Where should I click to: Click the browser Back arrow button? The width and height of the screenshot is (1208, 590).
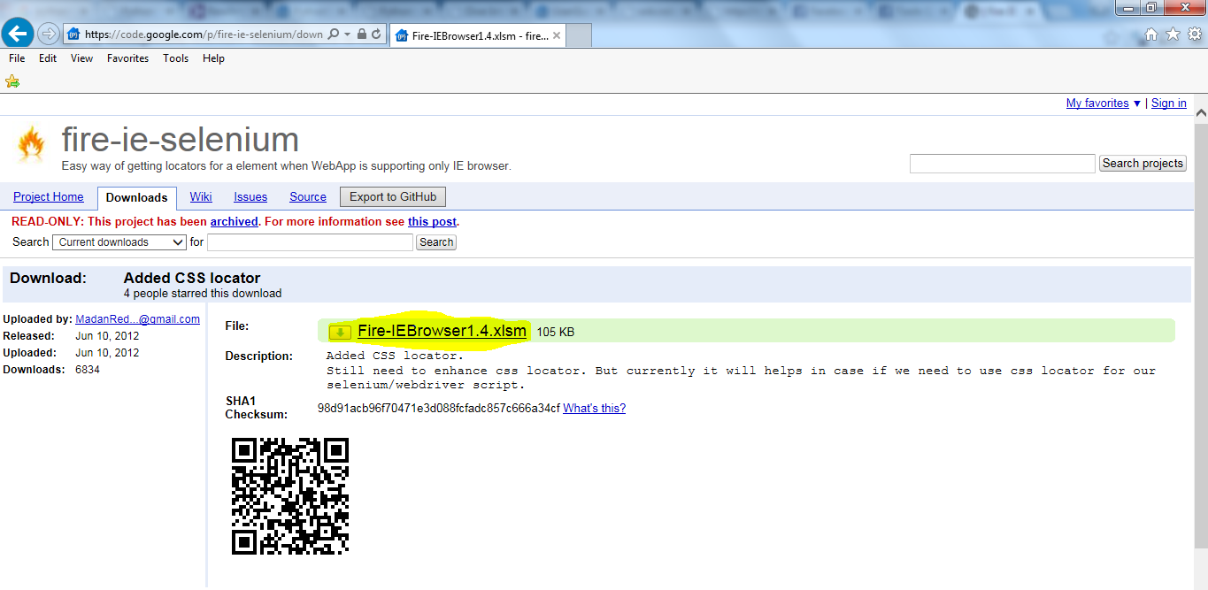pyautogui.click(x=17, y=34)
